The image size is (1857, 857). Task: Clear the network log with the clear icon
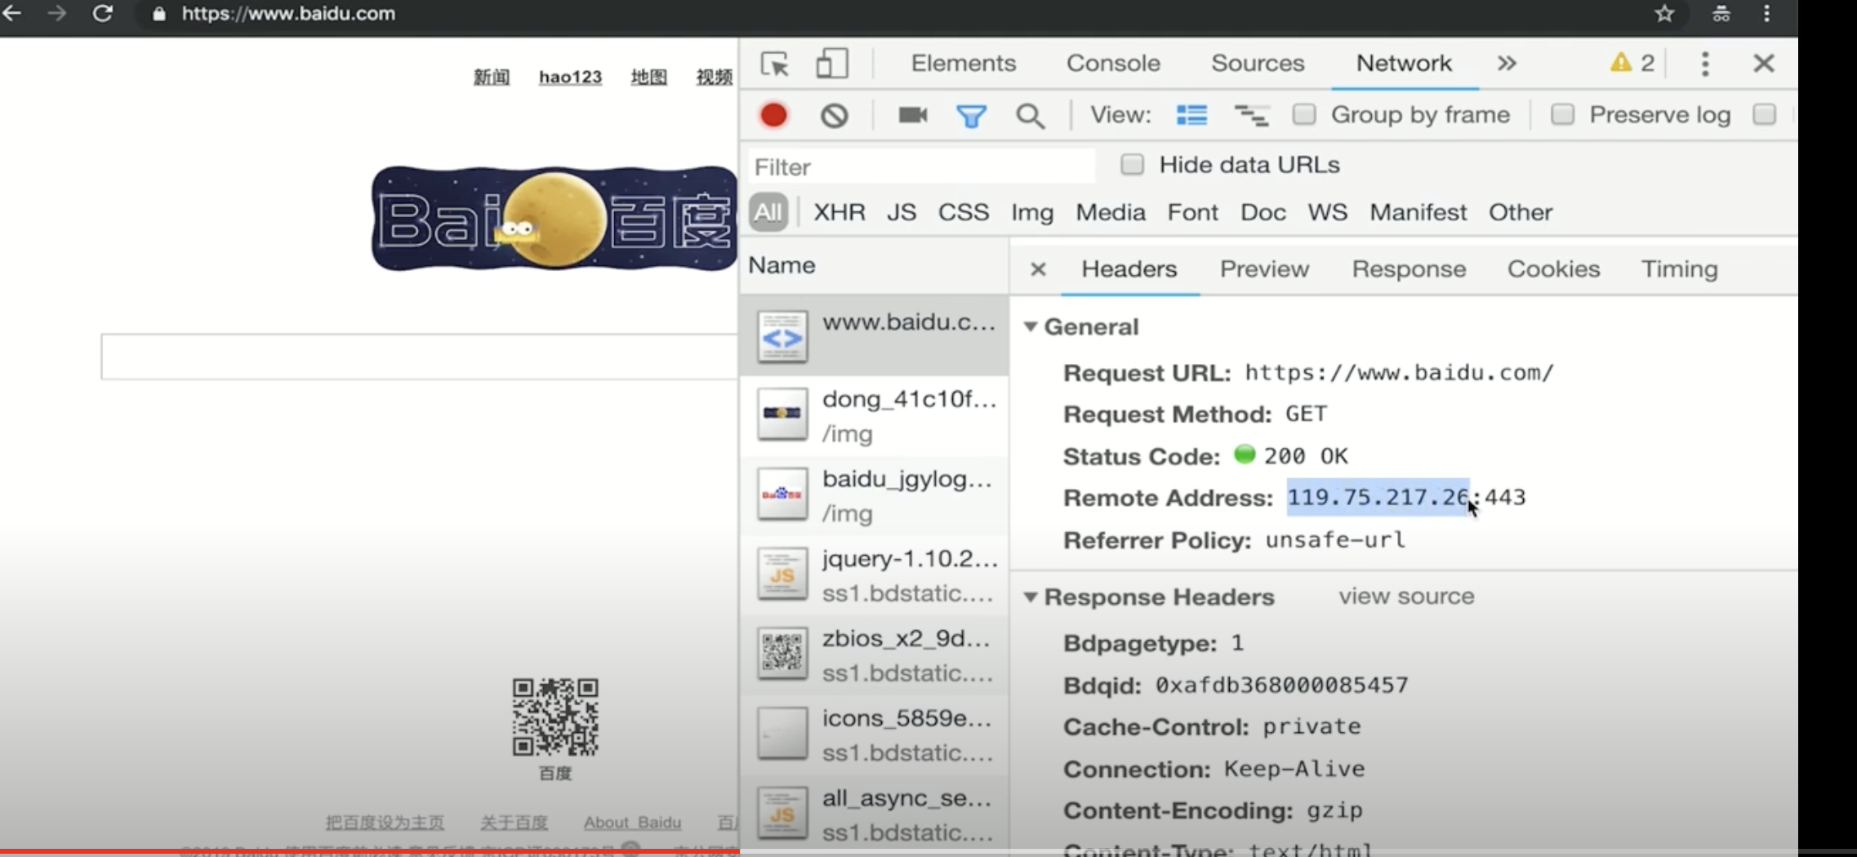(x=834, y=115)
